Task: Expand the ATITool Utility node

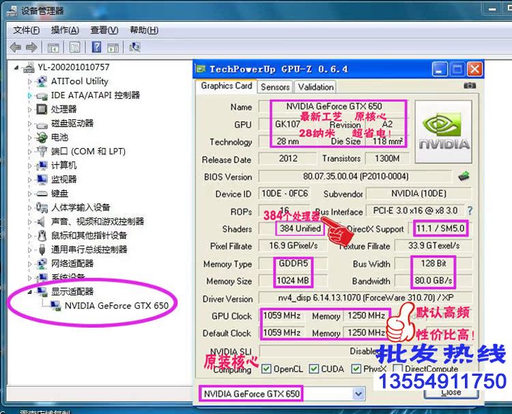Action: pos(30,81)
